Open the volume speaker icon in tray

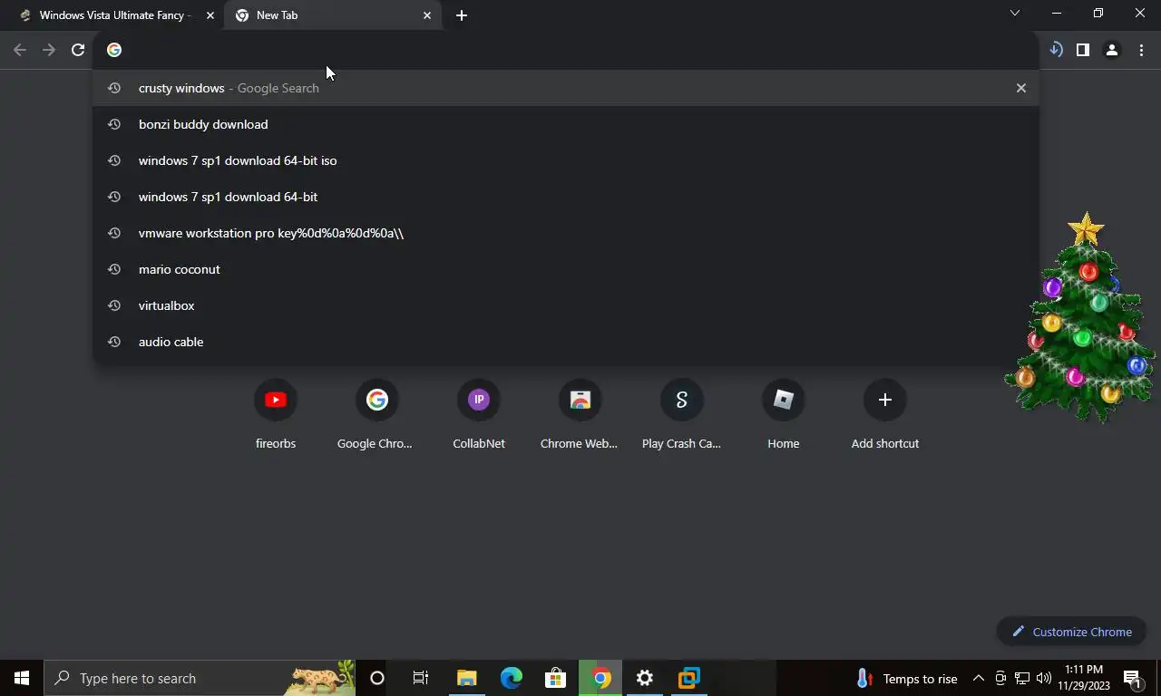point(1043,678)
